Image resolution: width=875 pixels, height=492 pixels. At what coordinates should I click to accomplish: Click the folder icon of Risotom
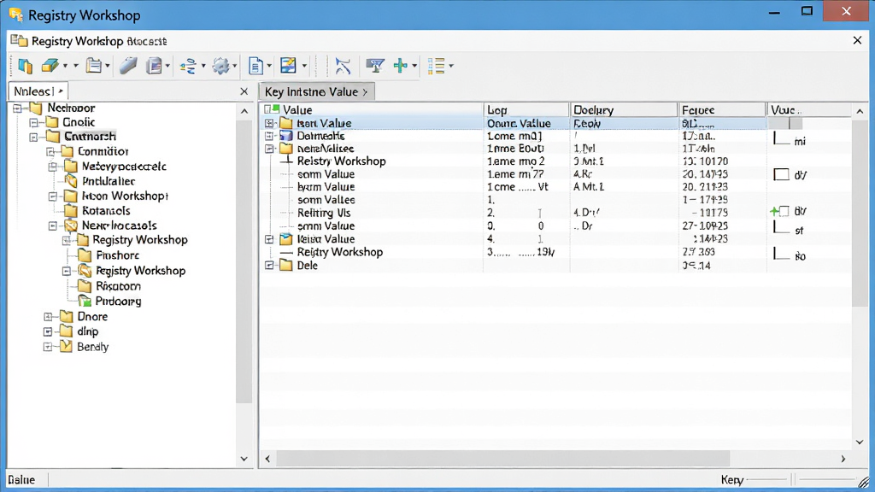pos(85,286)
